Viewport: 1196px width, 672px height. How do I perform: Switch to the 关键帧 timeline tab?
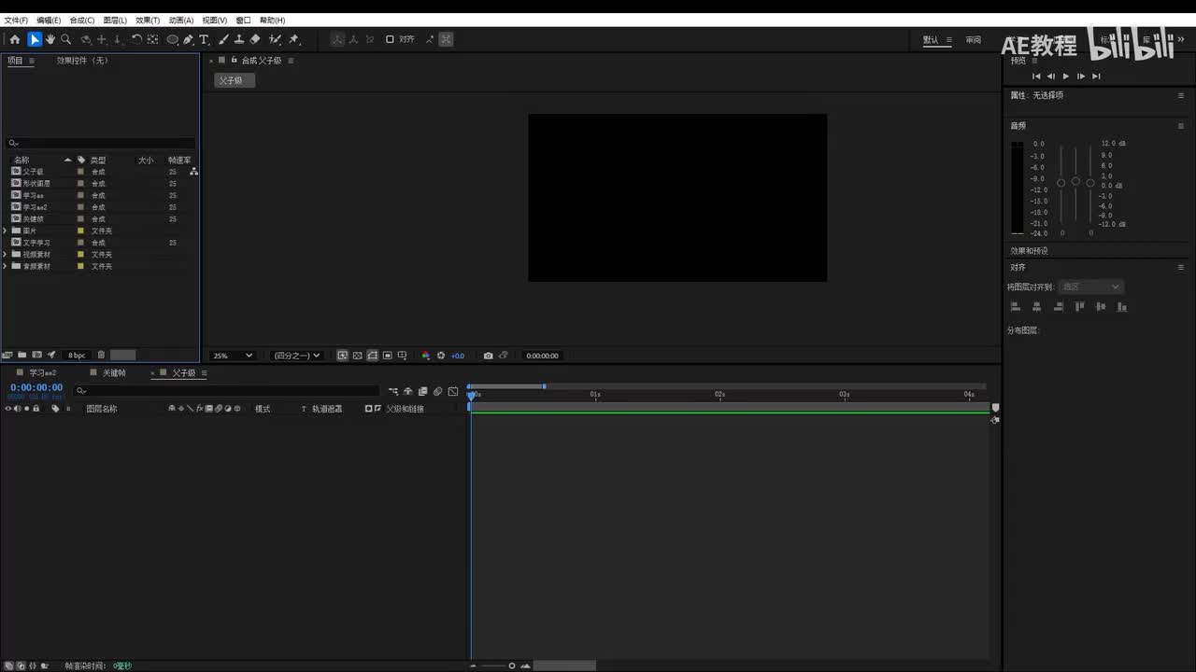click(x=114, y=373)
